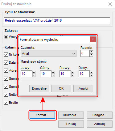
Task: Uncheck the Nr kolejny column checkbox
Action: click(6, 54)
